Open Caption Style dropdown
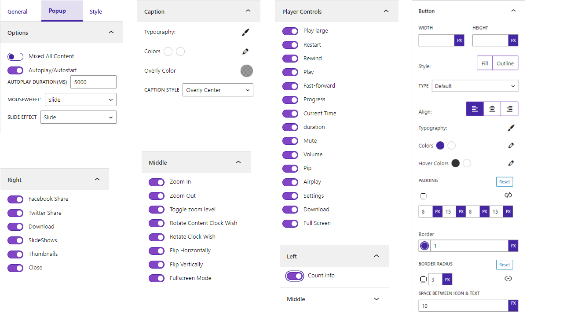This screenshot has height=317, width=563. pos(218,90)
